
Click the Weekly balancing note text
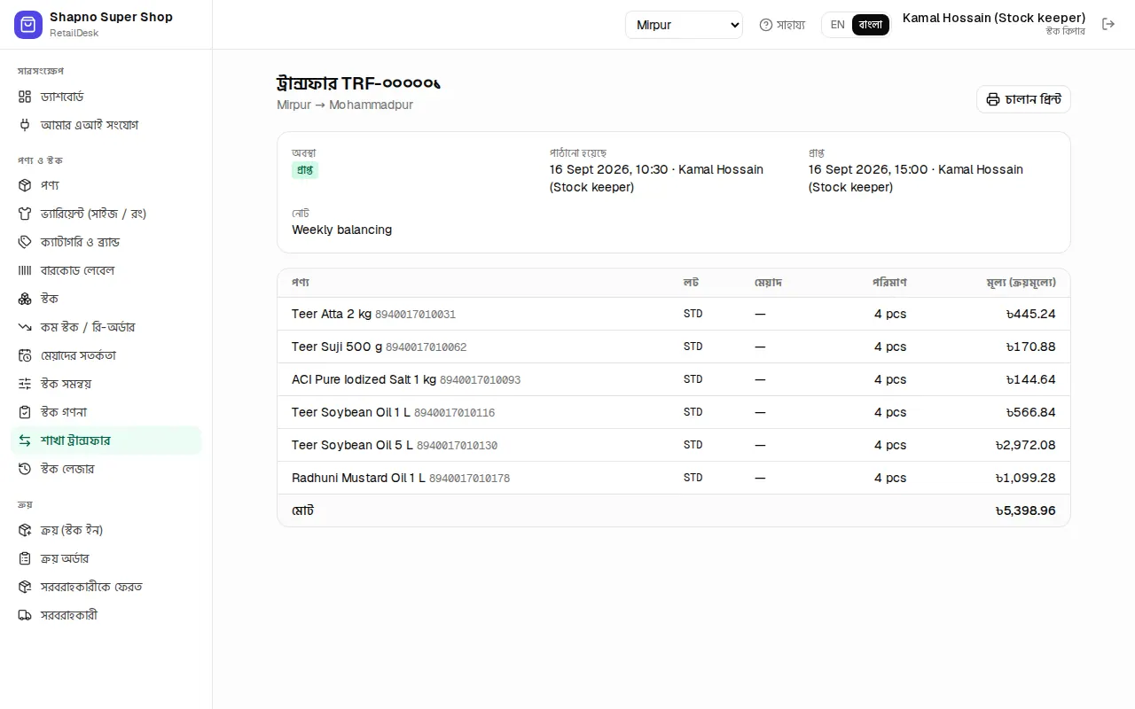(341, 230)
